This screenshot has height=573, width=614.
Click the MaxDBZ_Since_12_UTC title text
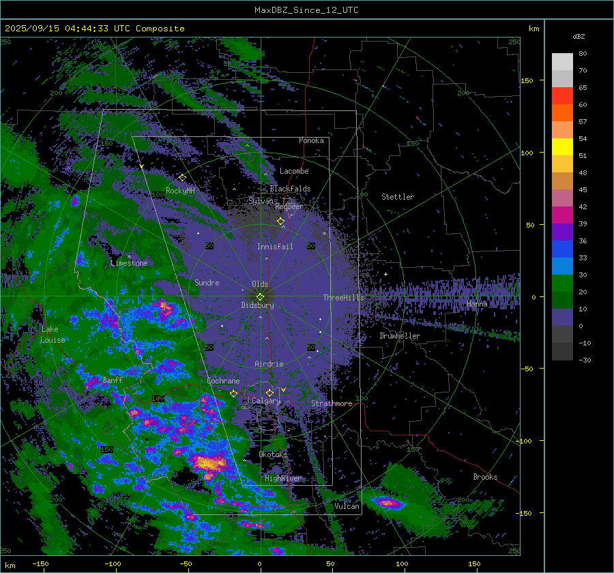[306, 10]
